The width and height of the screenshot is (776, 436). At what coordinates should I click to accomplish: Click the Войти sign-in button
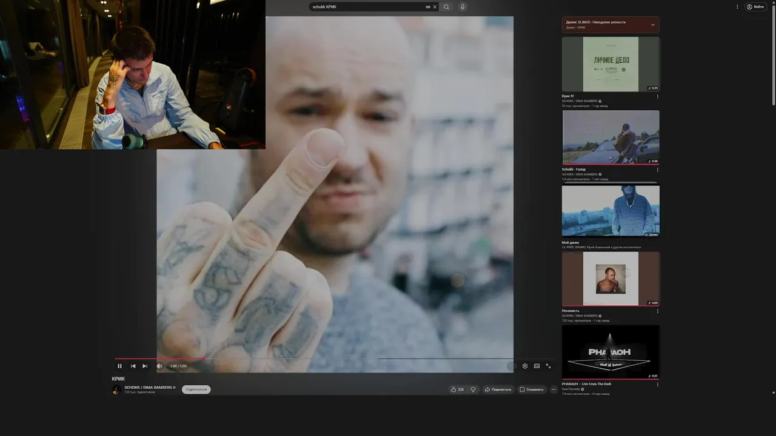point(755,7)
